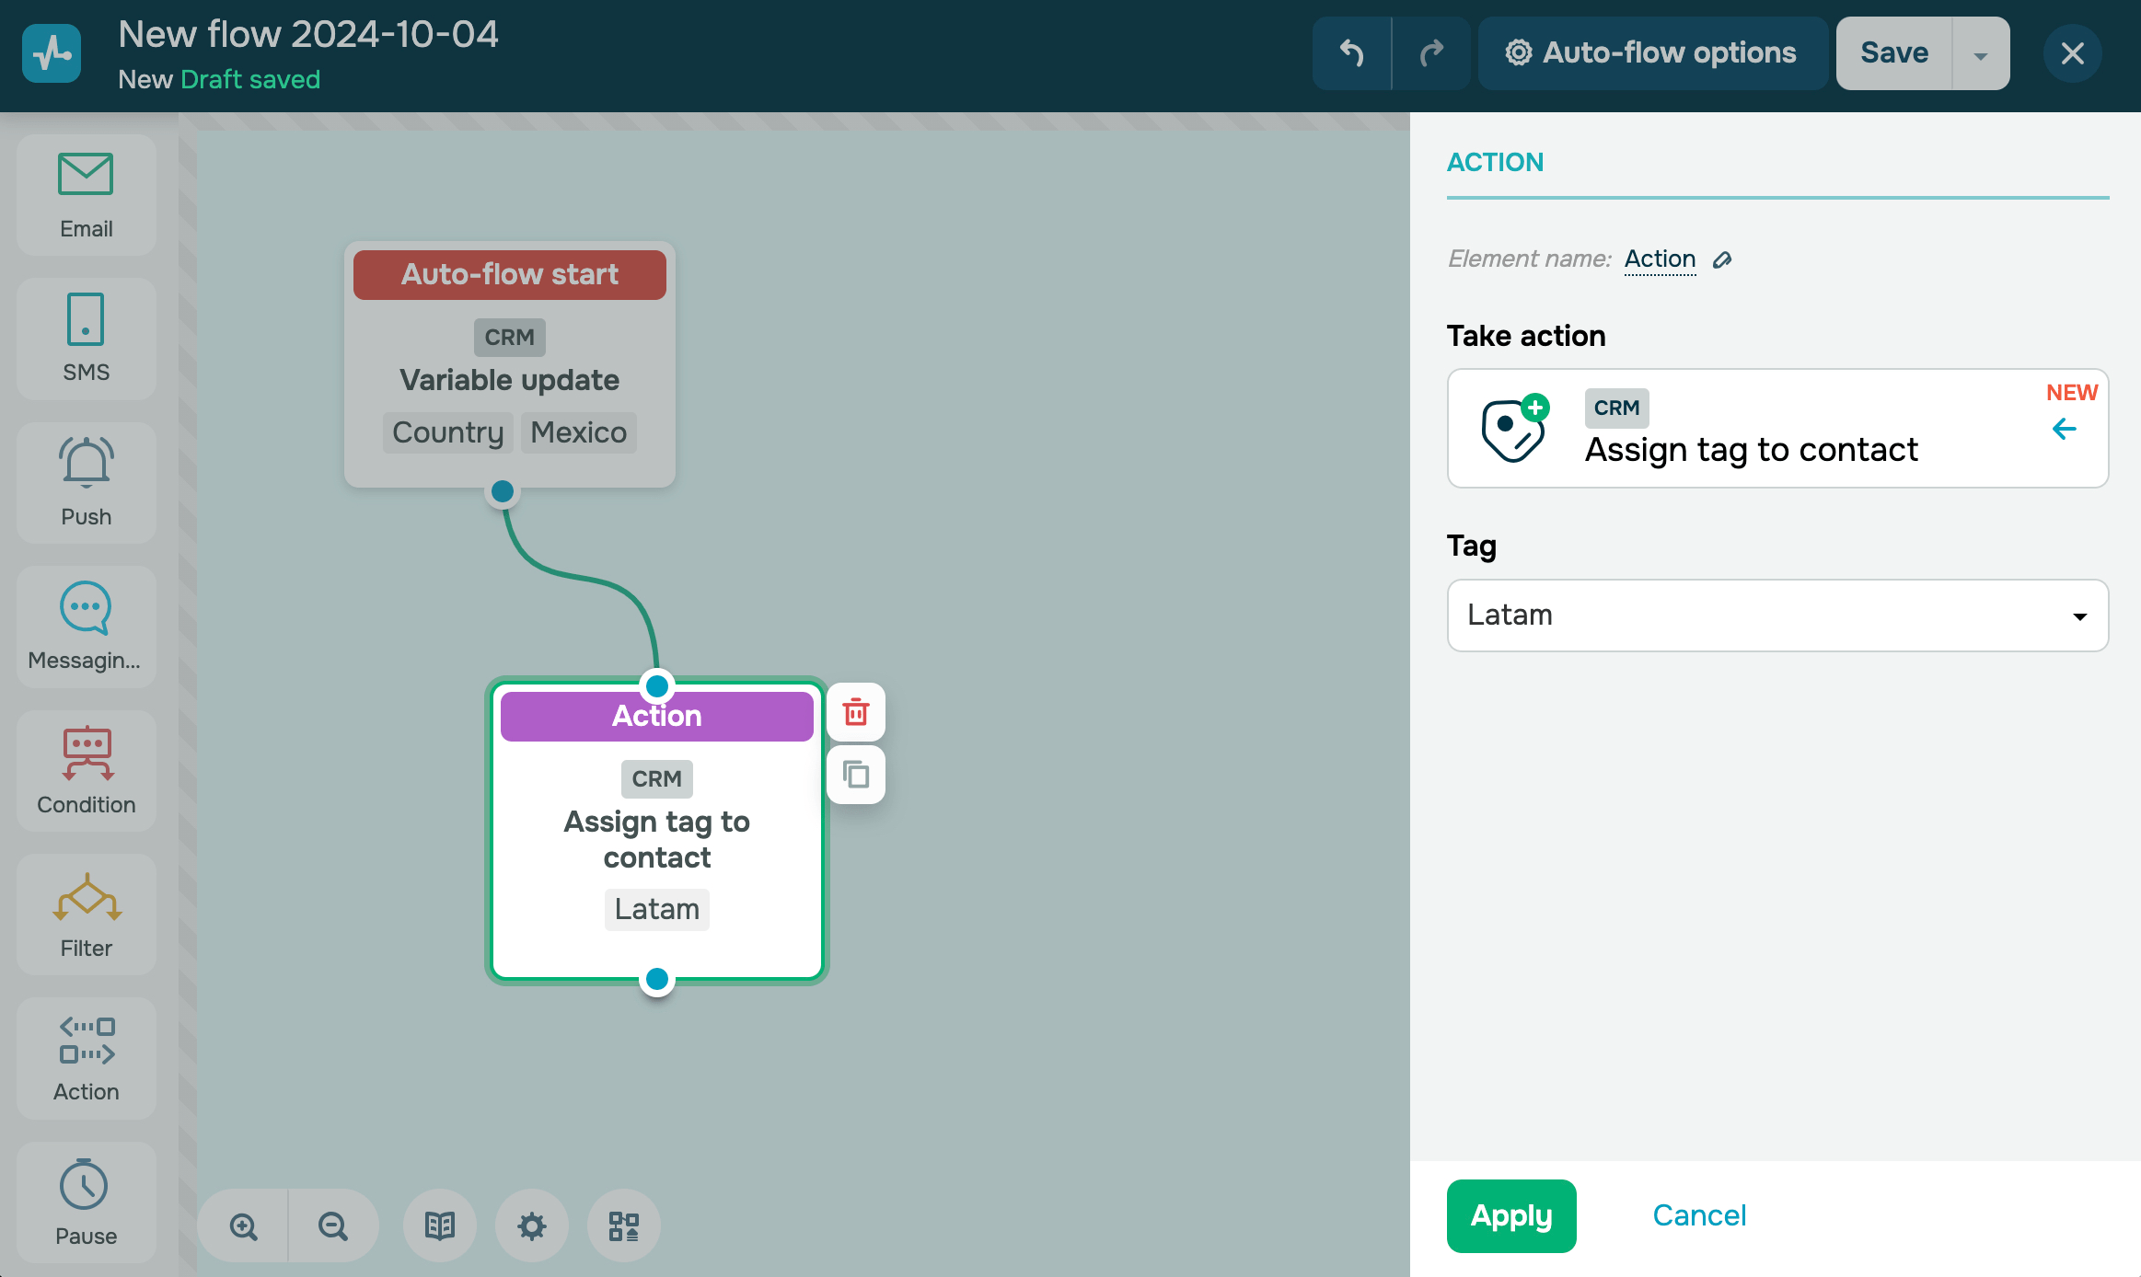
Task: Add an Email block from sidebar
Action: pos(86,194)
